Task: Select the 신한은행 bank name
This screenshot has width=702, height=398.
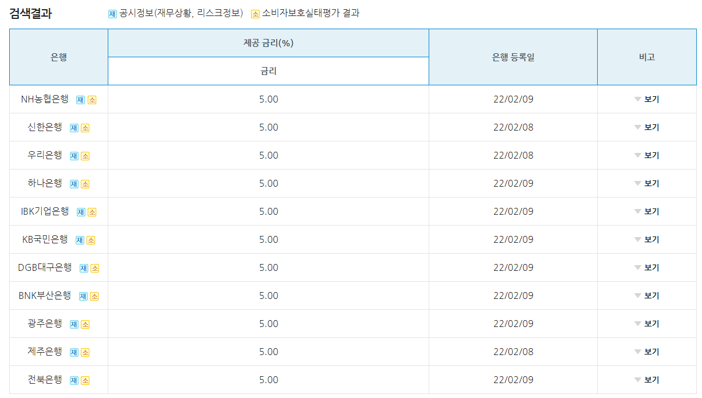Action: pos(45,127)
